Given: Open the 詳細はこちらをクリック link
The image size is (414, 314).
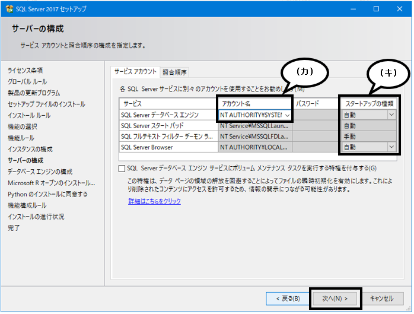Looking at the screenshot, I should [x=154, y=201].
